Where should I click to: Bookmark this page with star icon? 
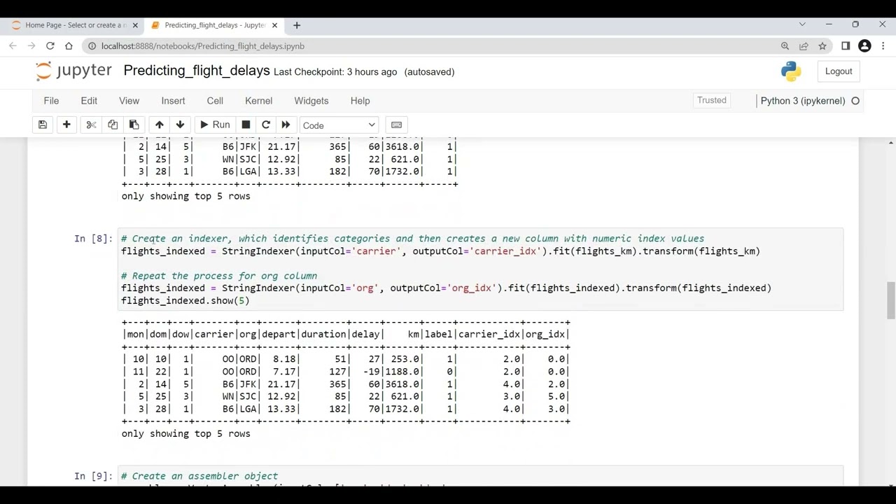coord(822,46)
